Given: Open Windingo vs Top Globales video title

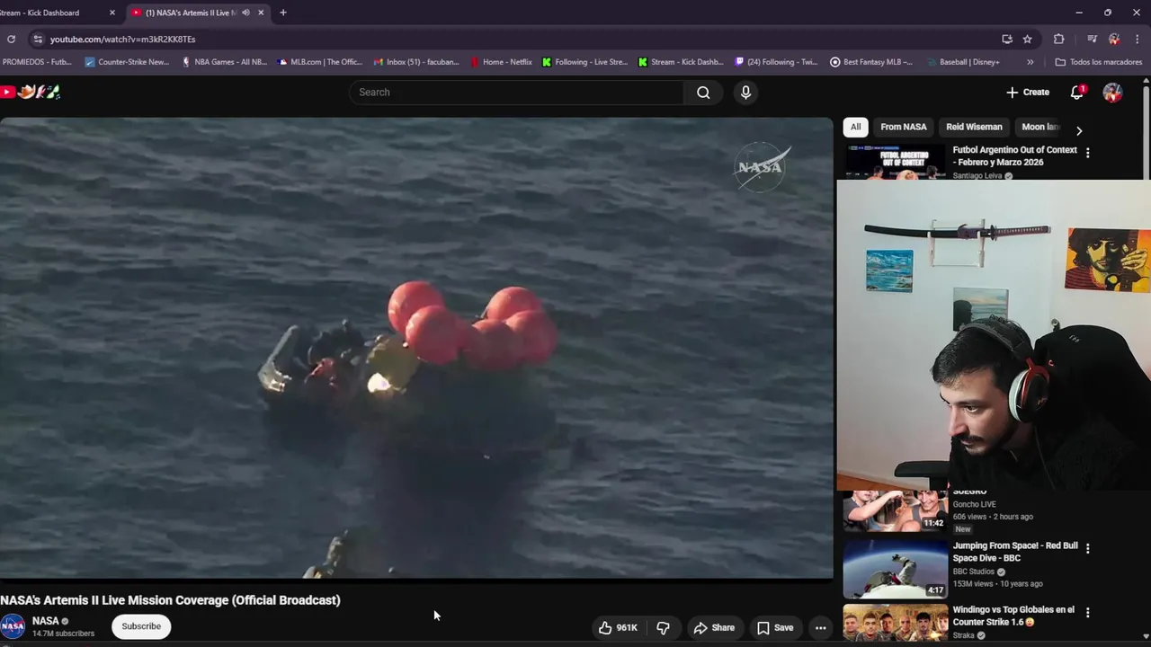Looking at the screenshot, I should coord(1013,616).
